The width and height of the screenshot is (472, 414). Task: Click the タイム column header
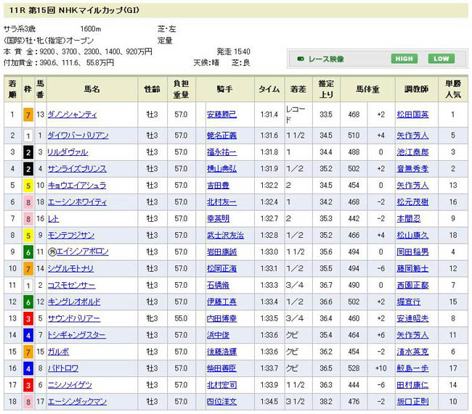[269, 89]
